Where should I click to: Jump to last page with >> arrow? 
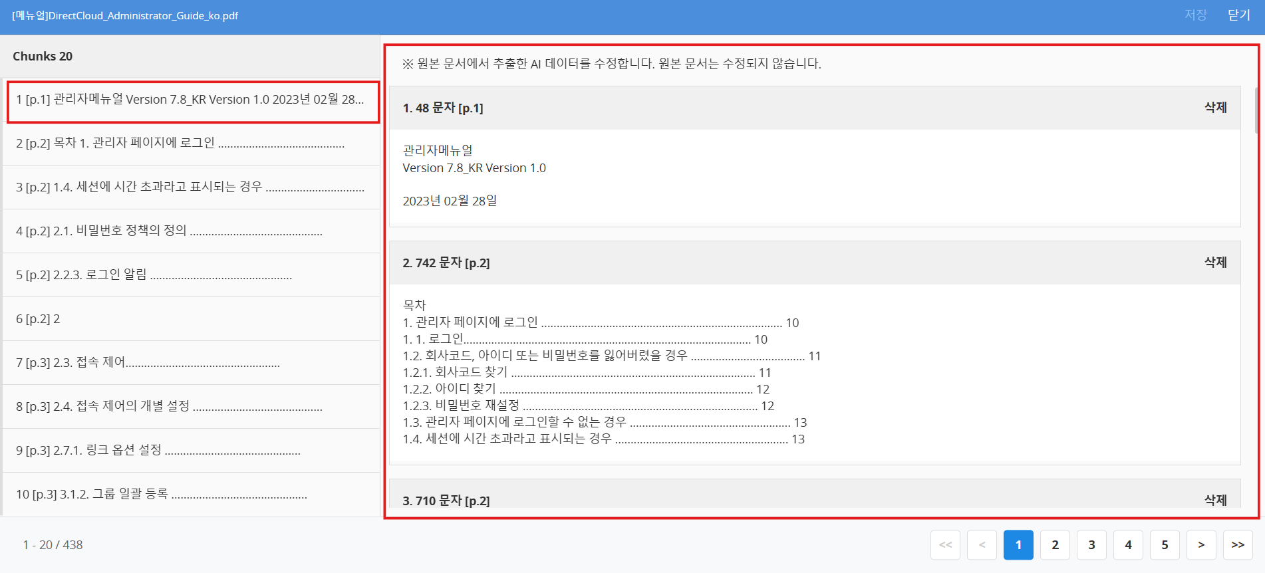[1238, 545]
